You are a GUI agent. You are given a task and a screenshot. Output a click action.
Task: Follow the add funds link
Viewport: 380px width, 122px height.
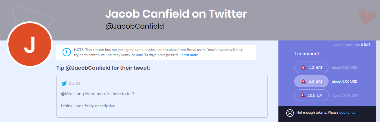click(x=347, y=112)
